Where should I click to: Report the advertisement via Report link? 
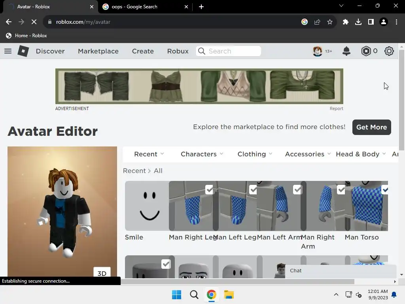336,108
